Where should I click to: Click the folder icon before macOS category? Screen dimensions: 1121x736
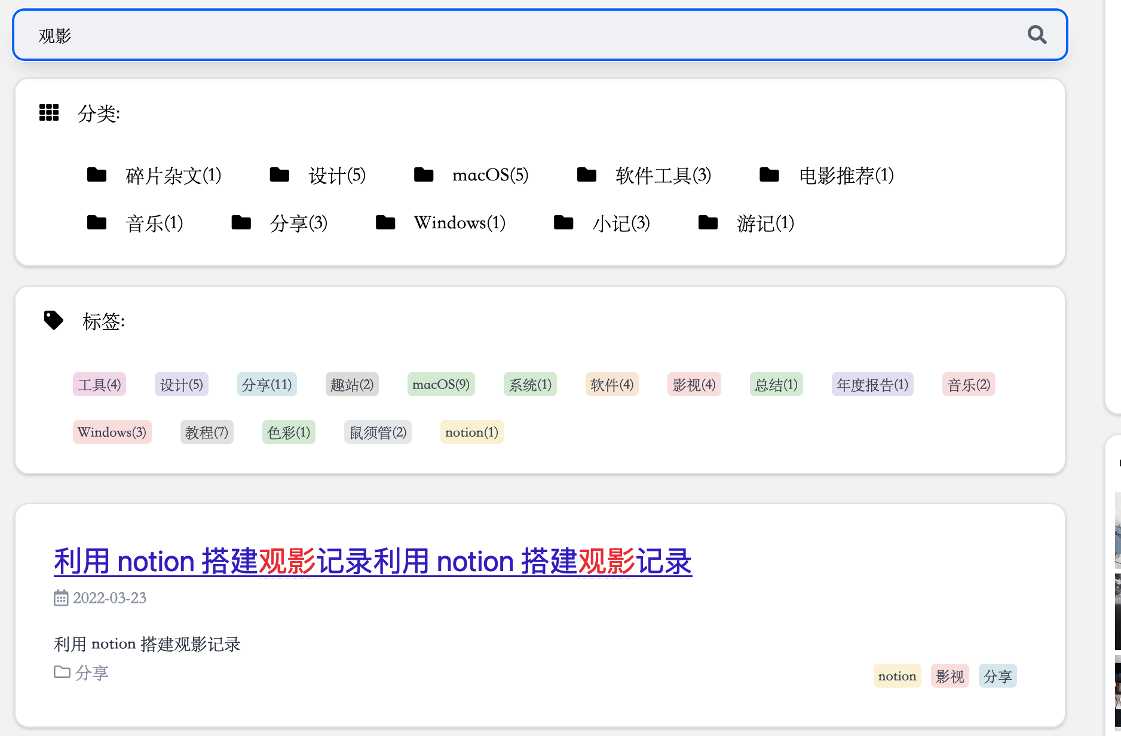424,174
